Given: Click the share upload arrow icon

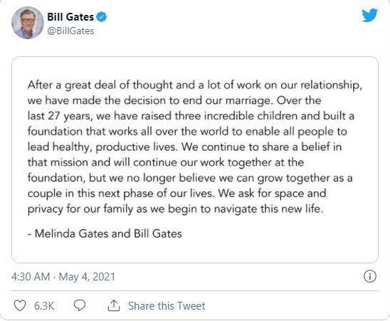Looking at the screenshot, I should pyautogui.click(x=114, y=305).
